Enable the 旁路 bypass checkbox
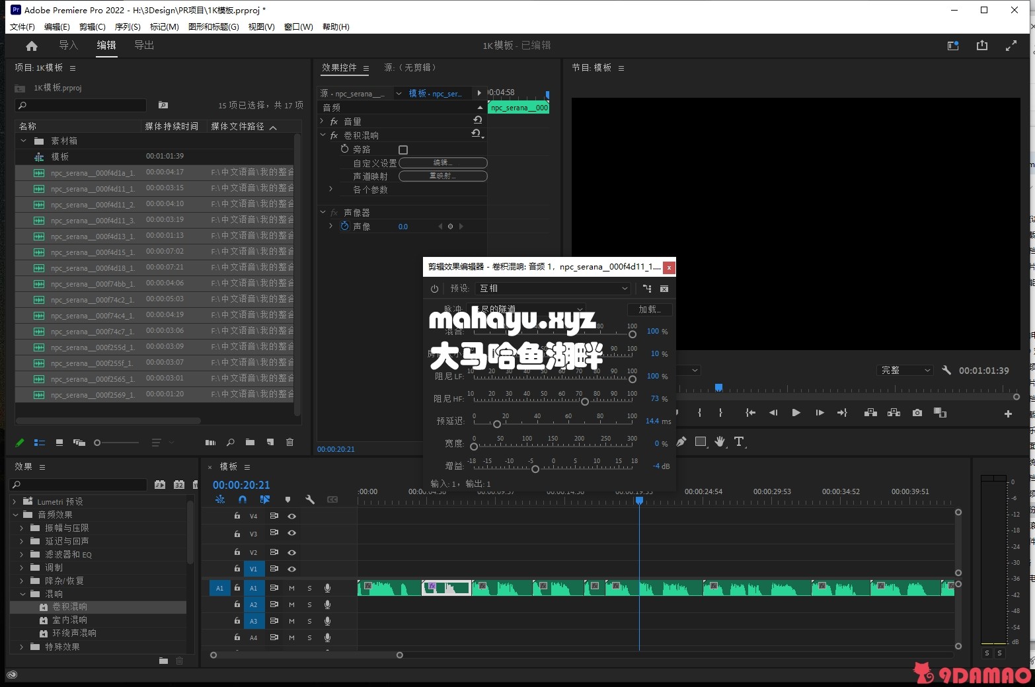The width and height of the screenshot is (1035, 687). [x=403, y=150]
